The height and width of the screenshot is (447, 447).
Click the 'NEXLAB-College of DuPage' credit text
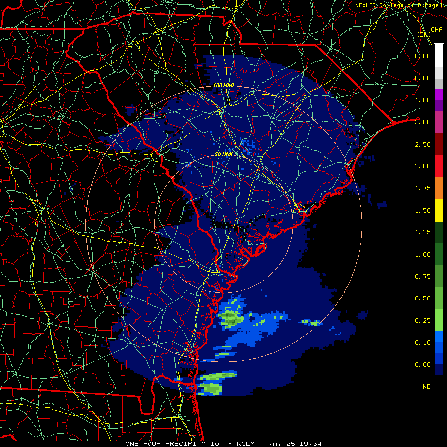pos(396,5)
